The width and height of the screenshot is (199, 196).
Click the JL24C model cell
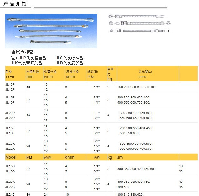[x=10, y=194]
